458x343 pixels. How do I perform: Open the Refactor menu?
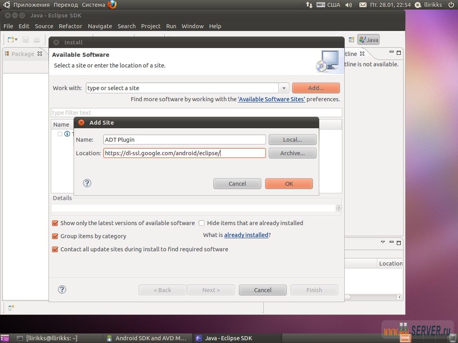click(x=70, y=26)
